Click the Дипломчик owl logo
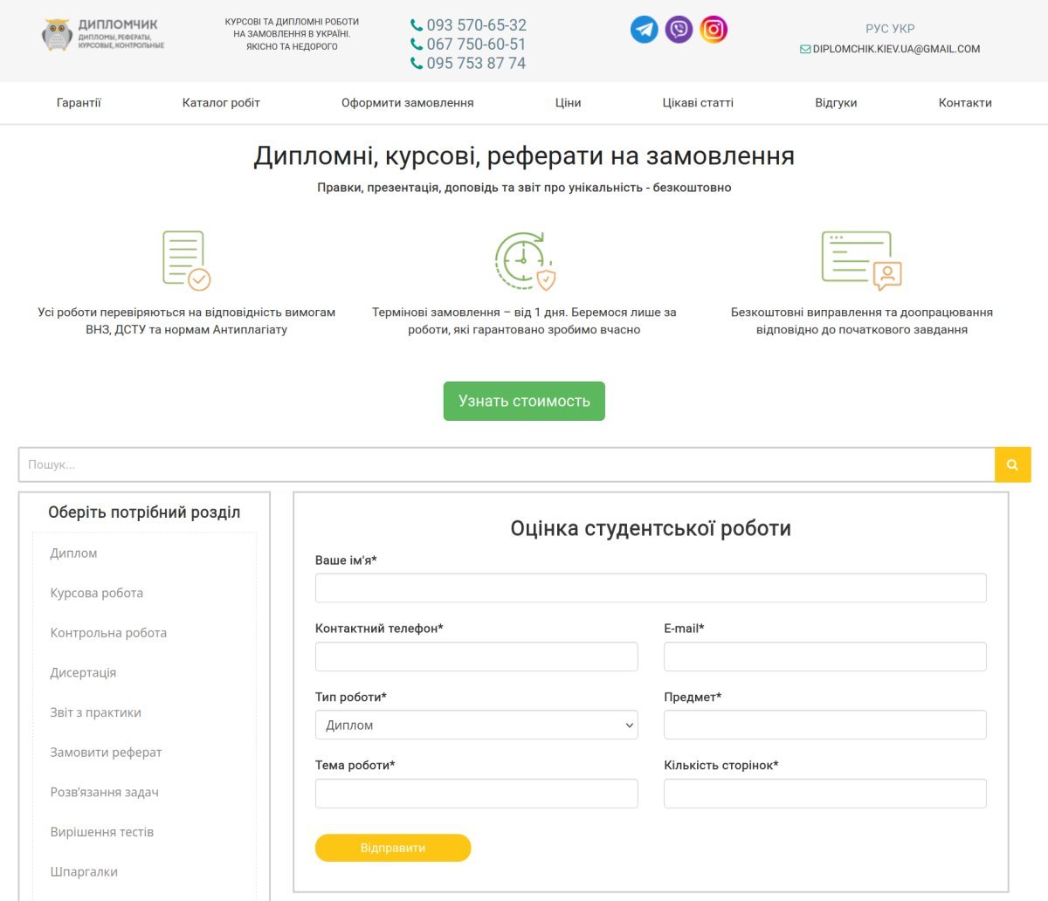 (103, 34)
